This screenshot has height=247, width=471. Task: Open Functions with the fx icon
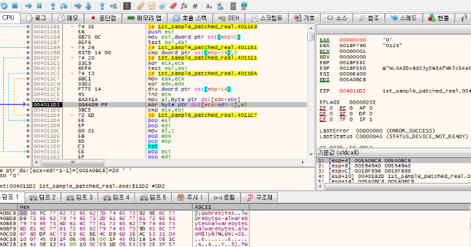pyautogui.click(x=184, y=6)
